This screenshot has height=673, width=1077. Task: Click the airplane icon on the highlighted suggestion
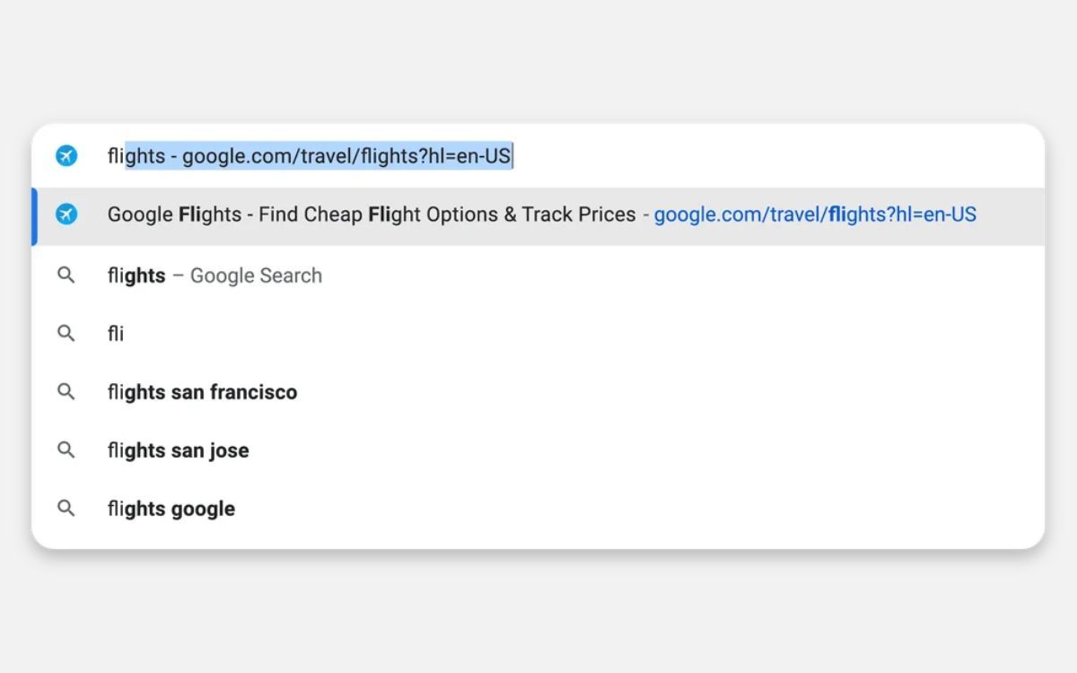[66, 214]
